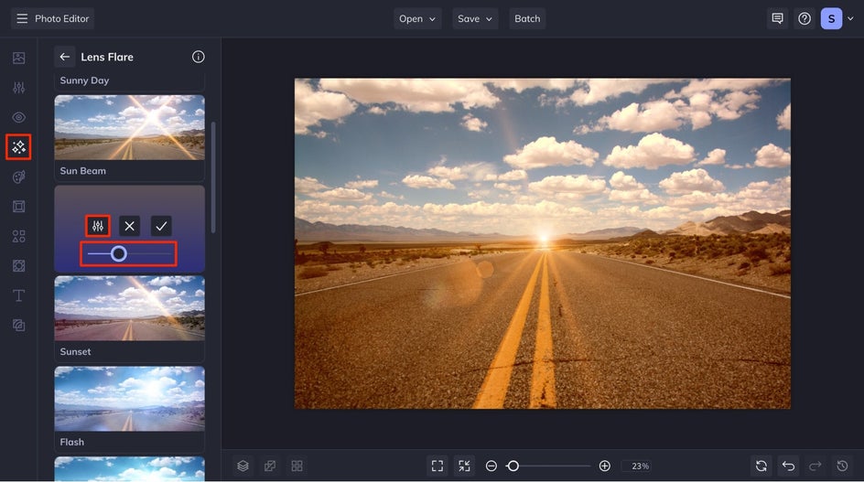Toggle compare before and after view

tap(270, 466)
